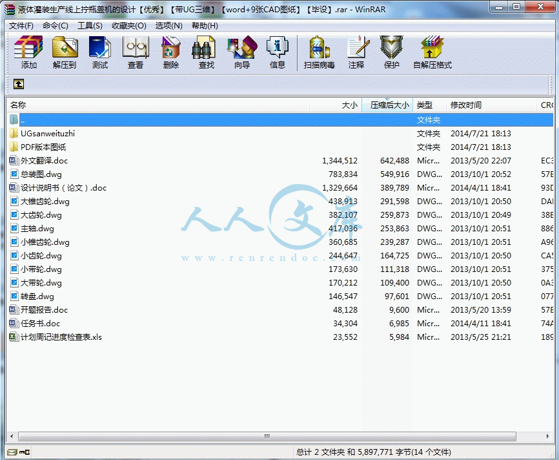Select 大锥齿轮.dwg file

[45, 202]
